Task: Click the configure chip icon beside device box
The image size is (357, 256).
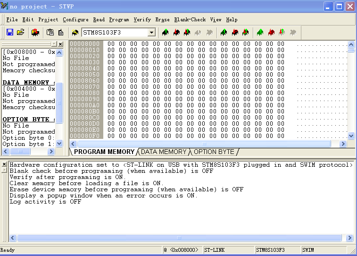Action: pyautogui.click(x=75, y=33)
